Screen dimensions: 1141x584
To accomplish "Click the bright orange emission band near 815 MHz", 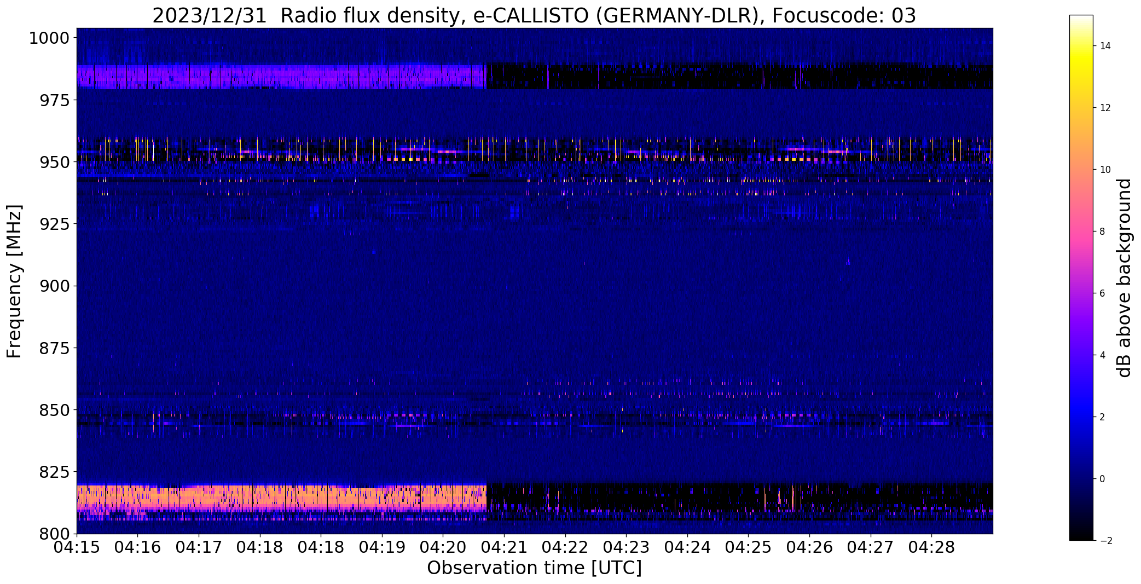I will pos(281,498).
